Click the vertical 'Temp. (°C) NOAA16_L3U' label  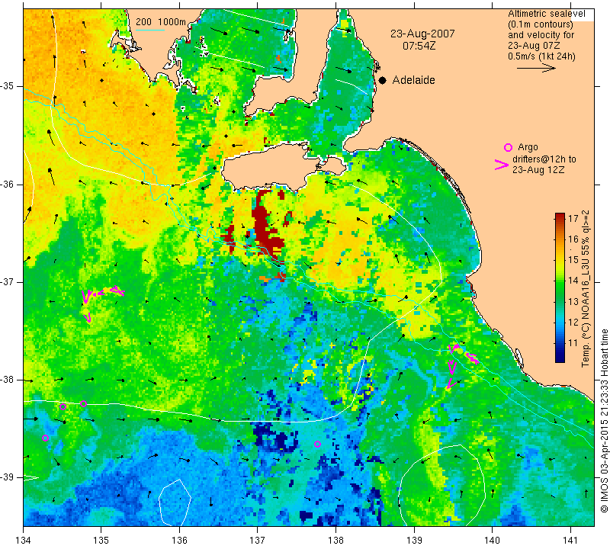point(586,288)
